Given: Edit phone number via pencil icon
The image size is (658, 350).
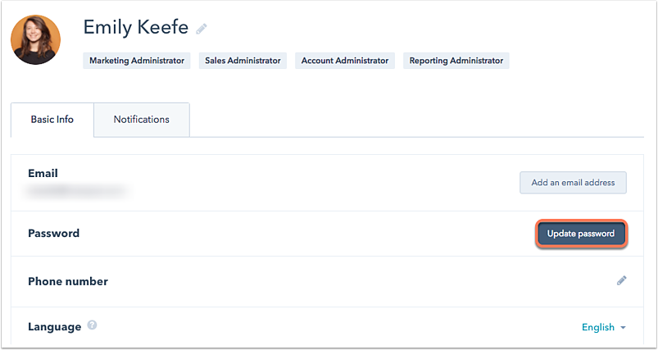Looking at the screenshot, I should [621, 280].
